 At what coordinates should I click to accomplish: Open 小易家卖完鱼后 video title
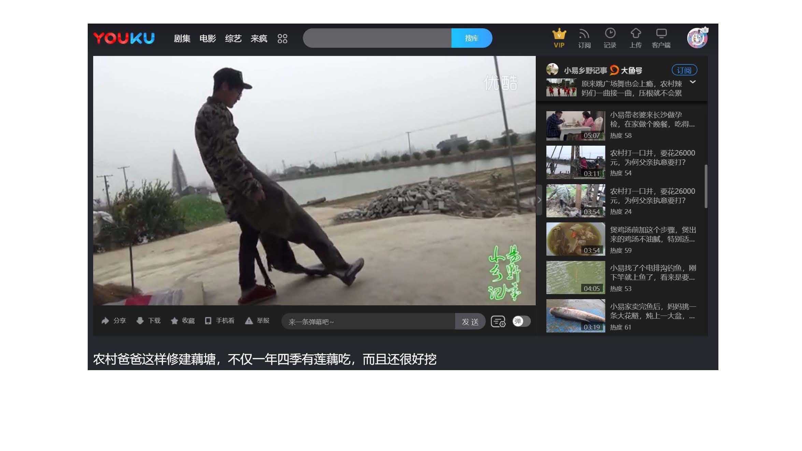coord(653,311)
